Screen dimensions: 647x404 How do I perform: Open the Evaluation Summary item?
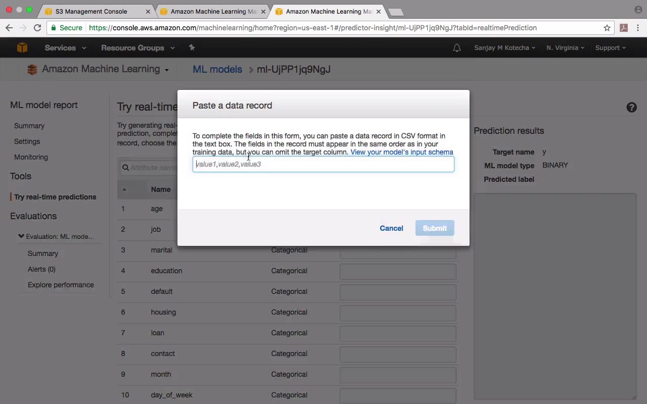[43, 254]
